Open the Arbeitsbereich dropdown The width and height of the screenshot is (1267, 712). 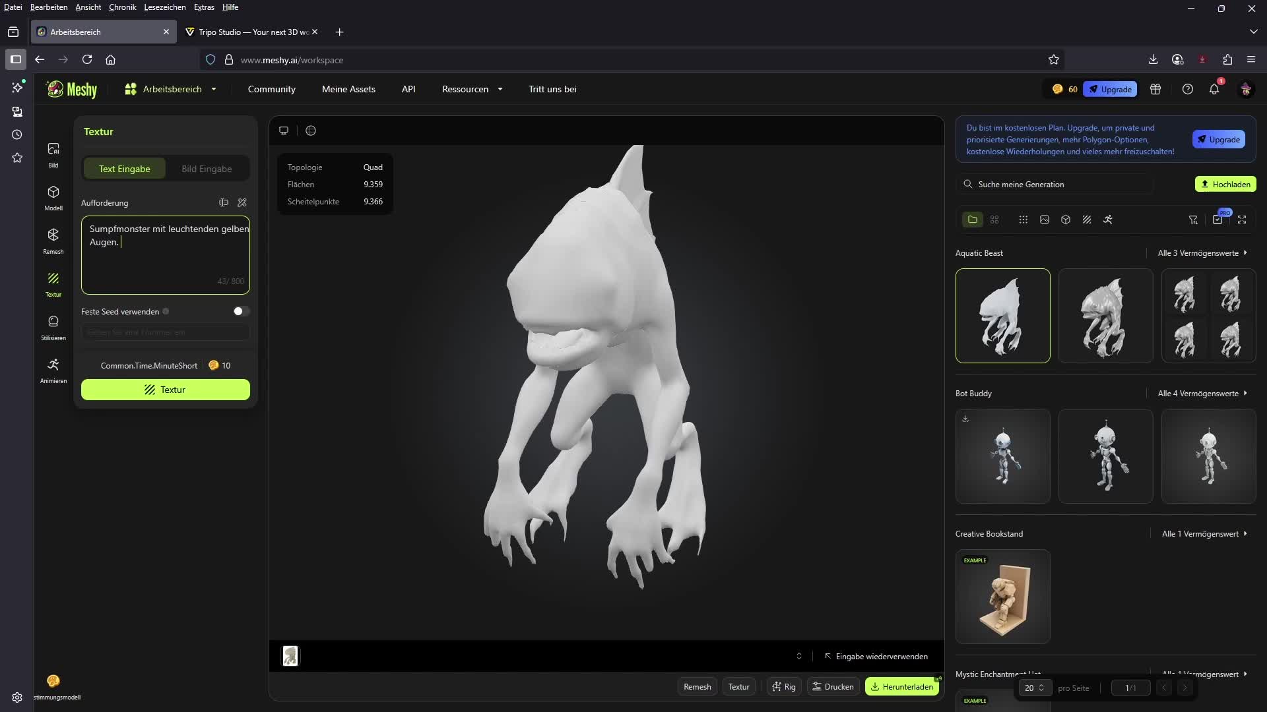tap(171, 89)
